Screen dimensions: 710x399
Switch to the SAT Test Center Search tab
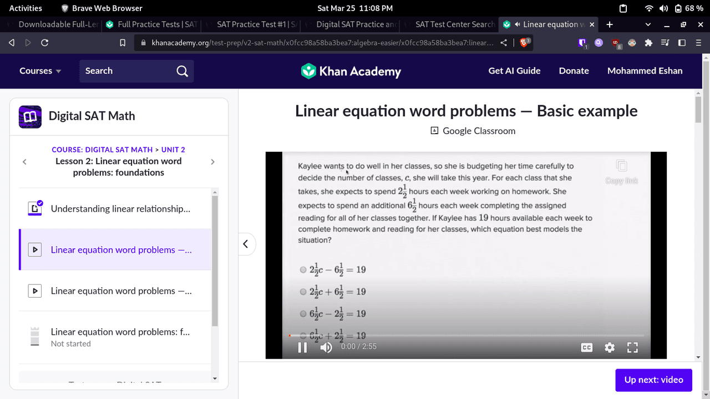pos(449,24)
